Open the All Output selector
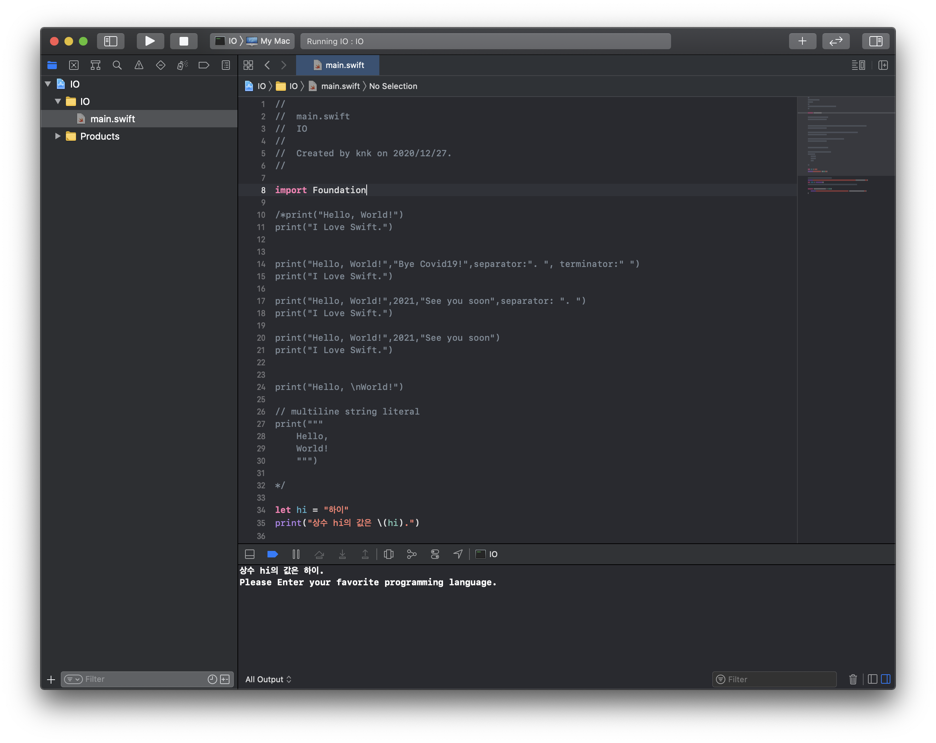Viewport: 936px width, 743px height. 268,679
